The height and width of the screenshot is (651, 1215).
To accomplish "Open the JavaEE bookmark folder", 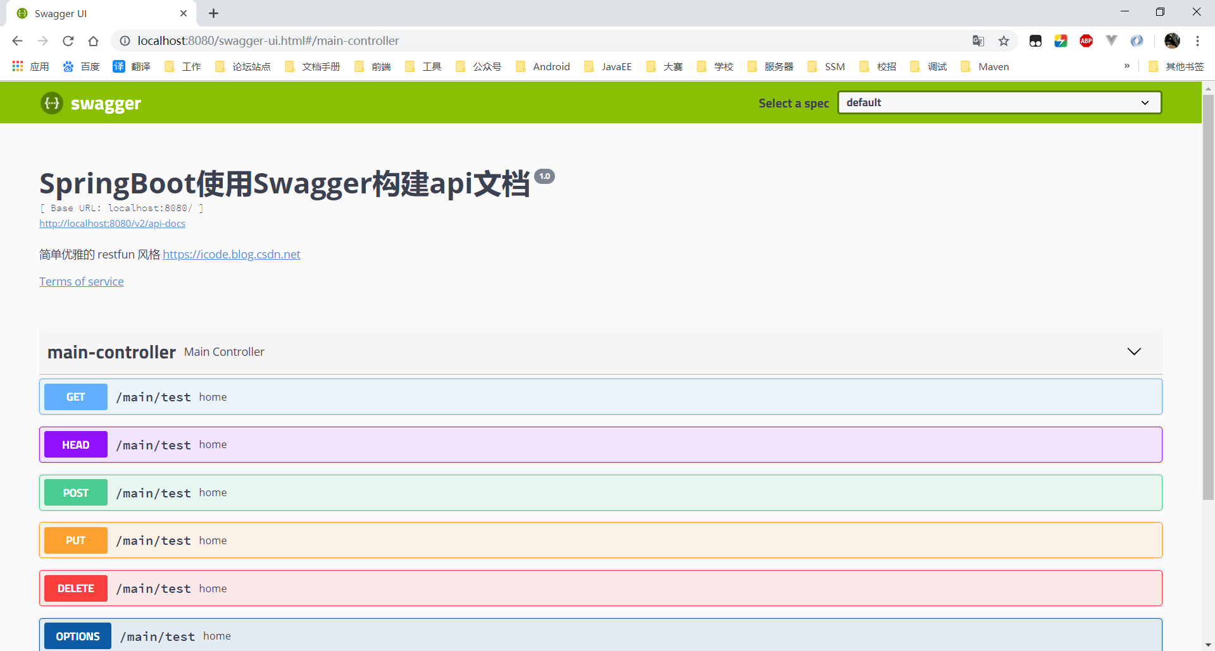I will [607, 66].
